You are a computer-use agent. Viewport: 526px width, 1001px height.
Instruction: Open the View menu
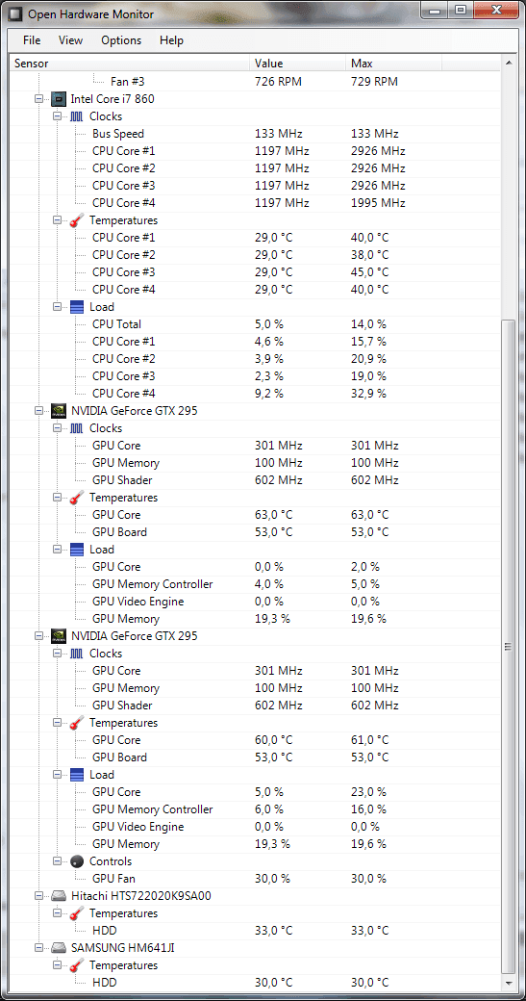[71, 40]
